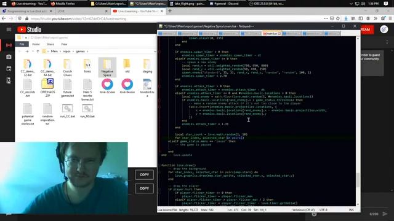Viewport: 394px width, 221px height.
Task: Show more Firefox toolbar tools chevron
Action: click(376, 18)
